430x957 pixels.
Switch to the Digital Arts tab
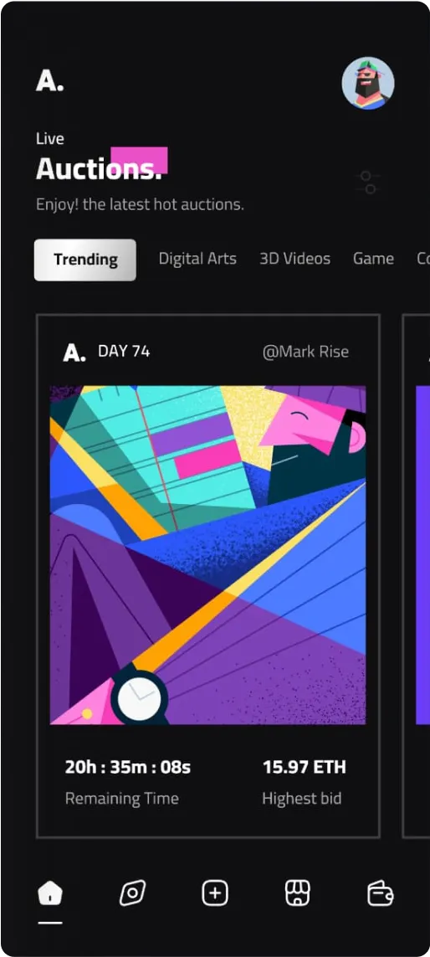click(x=197, y=259)
